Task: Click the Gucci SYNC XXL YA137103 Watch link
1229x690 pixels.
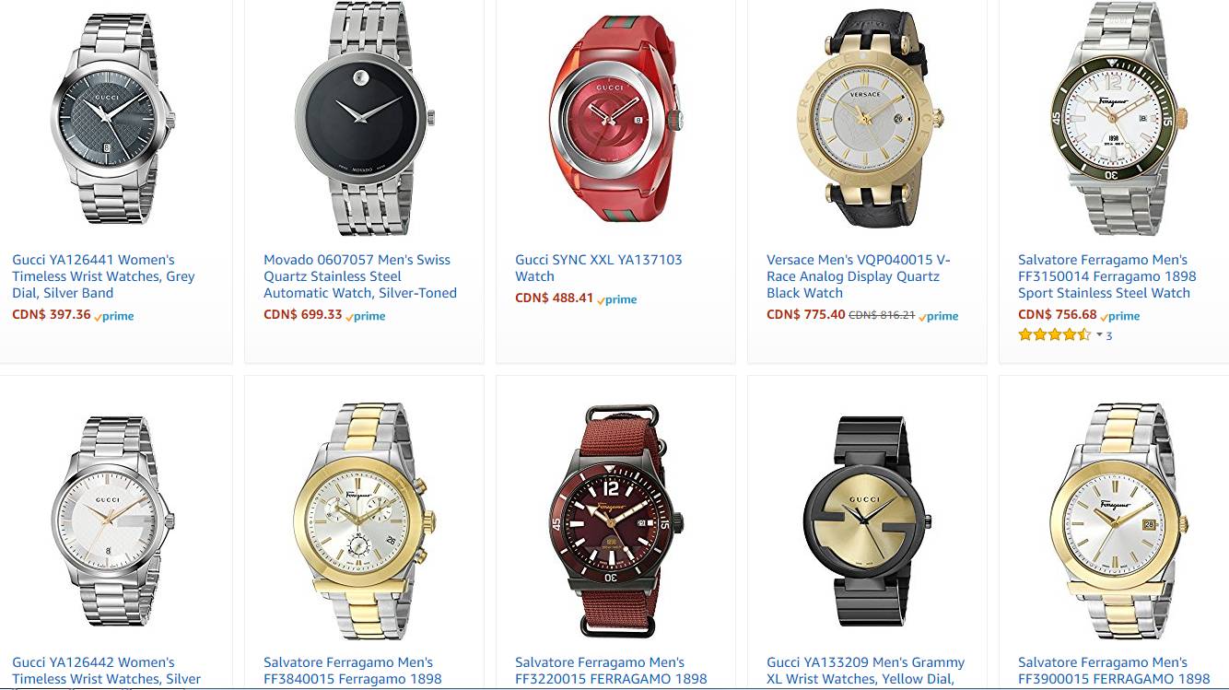Action: point(599,268)
